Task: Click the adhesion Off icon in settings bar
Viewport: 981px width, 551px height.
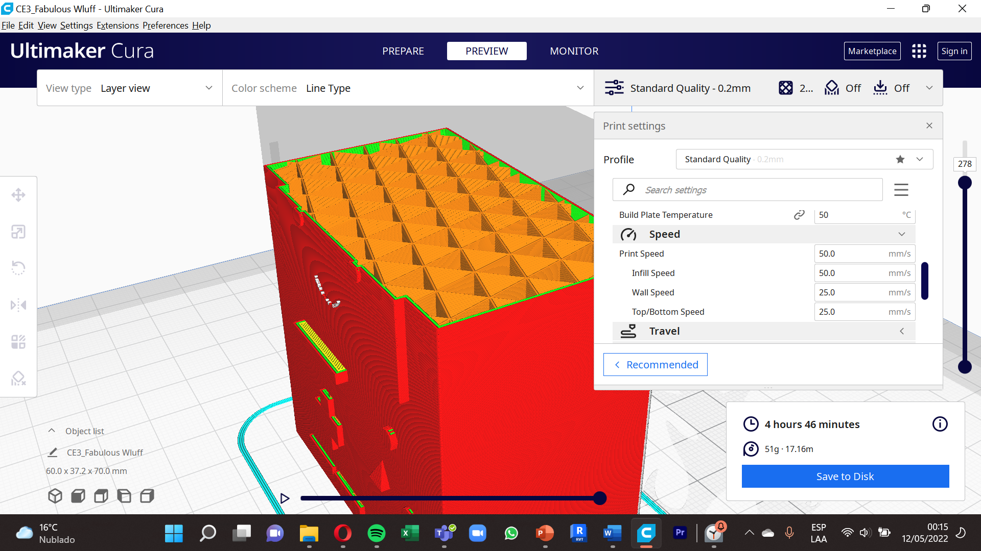Action: coord(880,88)
